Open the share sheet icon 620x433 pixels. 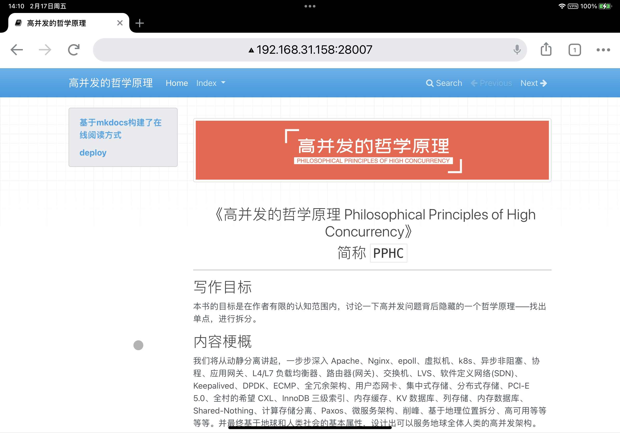546,50
